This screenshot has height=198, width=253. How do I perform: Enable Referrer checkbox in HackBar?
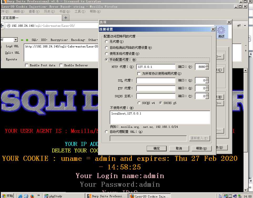click(x=61, y=65)
